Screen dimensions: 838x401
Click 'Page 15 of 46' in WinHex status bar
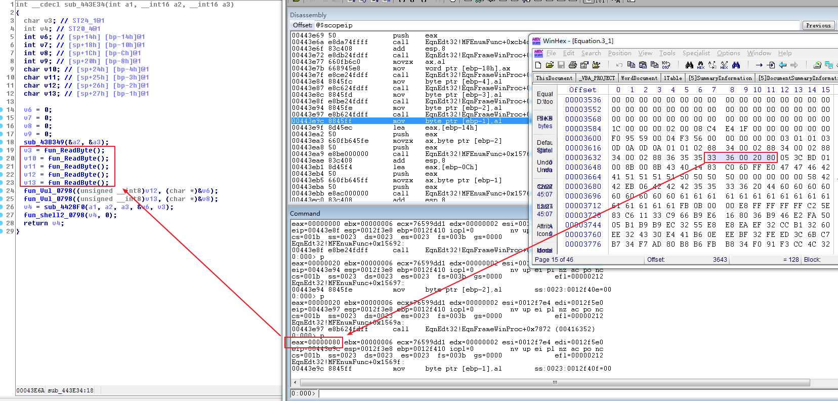pos(554,260)
